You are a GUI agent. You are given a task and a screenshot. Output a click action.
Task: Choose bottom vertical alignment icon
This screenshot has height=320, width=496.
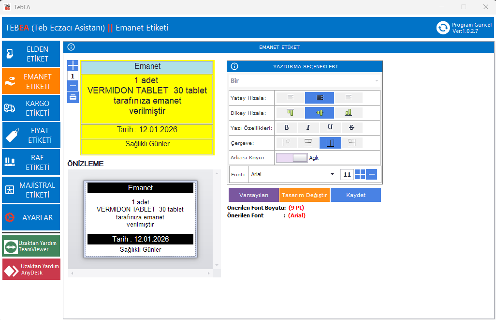click(348, 113)
